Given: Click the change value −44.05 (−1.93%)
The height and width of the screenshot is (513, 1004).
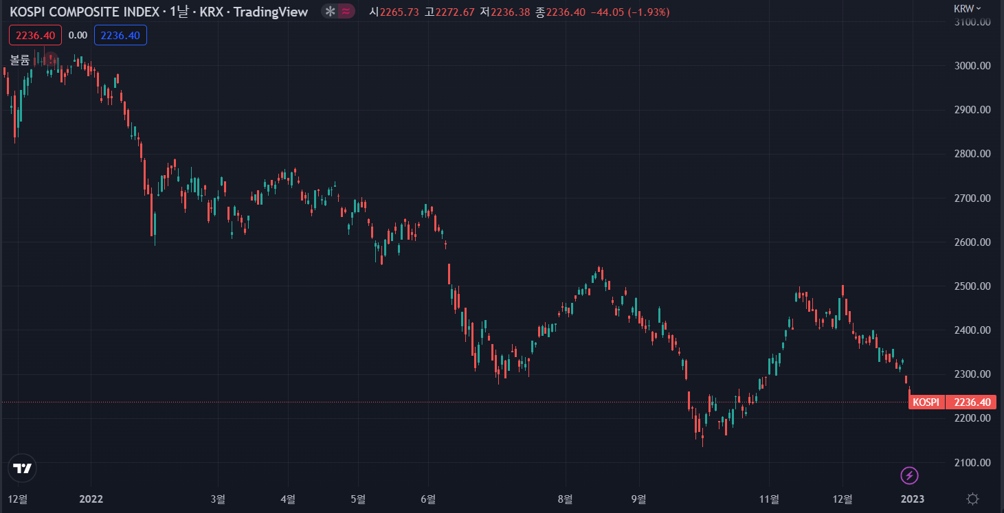Looking at the screenshot, I should click(x=630, y=12).
